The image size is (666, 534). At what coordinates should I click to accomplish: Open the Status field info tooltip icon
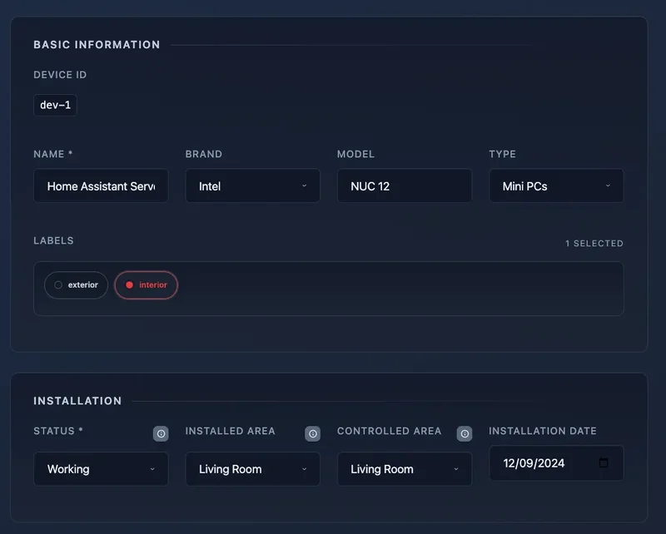pyautogui.click(x=161, y=433)
